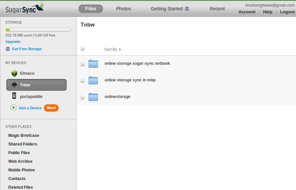Check the box for online storage sync in mbp
This screenshot has height=190, width=296.
point(83,81)
